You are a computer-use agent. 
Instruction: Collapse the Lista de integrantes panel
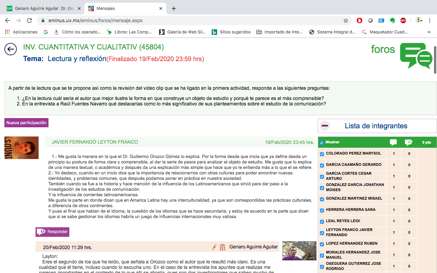pyautogui.click(x=325, y=126)
